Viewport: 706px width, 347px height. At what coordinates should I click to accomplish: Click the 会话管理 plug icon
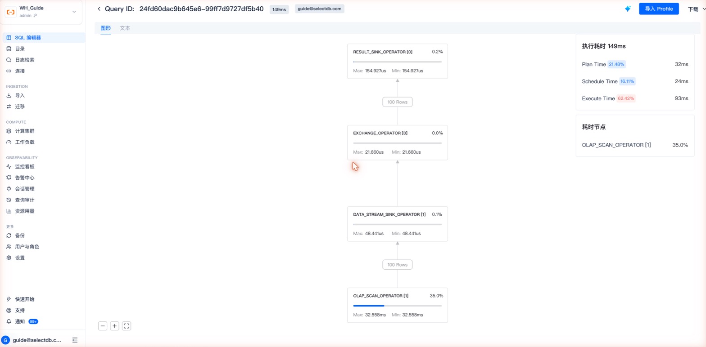click(9, 189)
